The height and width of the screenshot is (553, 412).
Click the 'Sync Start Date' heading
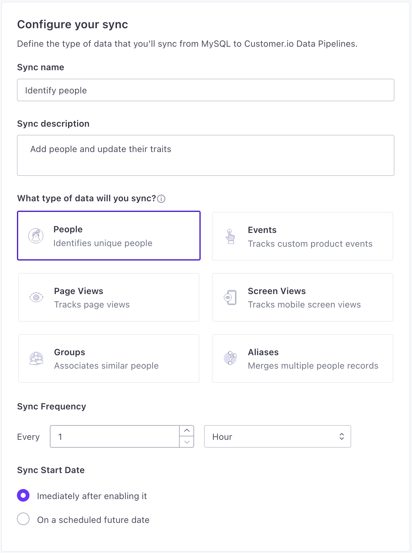click(51, 470)
